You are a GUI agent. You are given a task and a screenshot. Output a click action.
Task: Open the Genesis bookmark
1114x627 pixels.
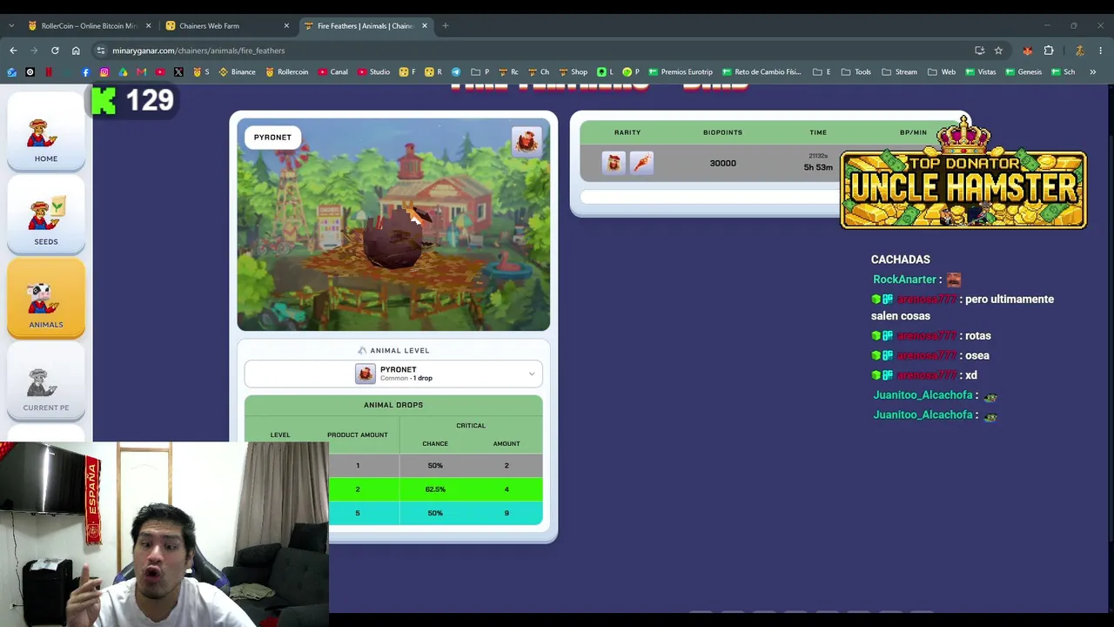click(x=1023, y=72)
